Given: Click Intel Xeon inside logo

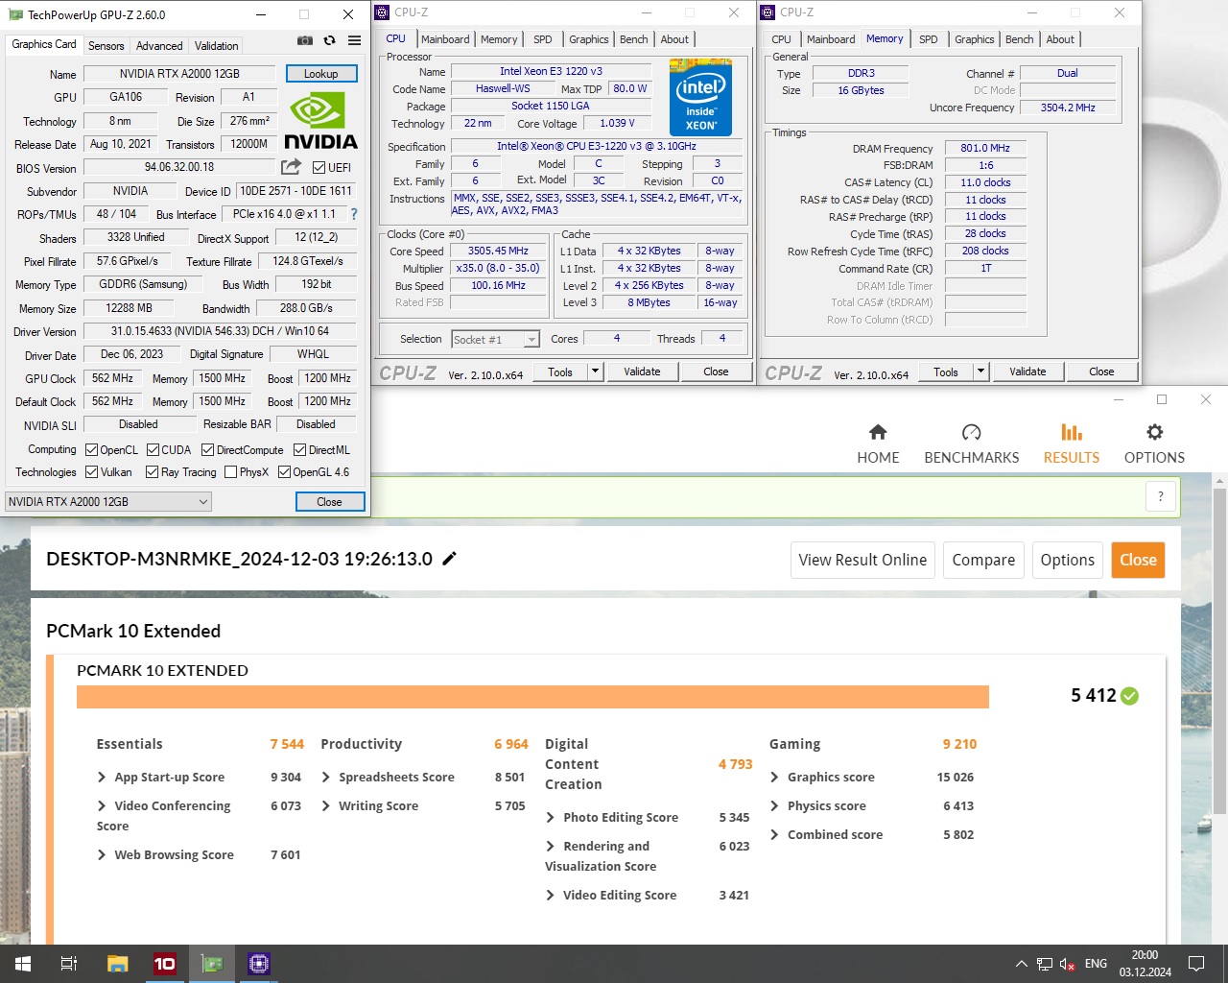Looking at the screenshot, I should (x=700, y=98).
